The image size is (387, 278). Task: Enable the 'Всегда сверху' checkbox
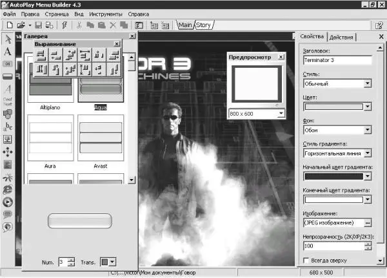click(306, 260)
